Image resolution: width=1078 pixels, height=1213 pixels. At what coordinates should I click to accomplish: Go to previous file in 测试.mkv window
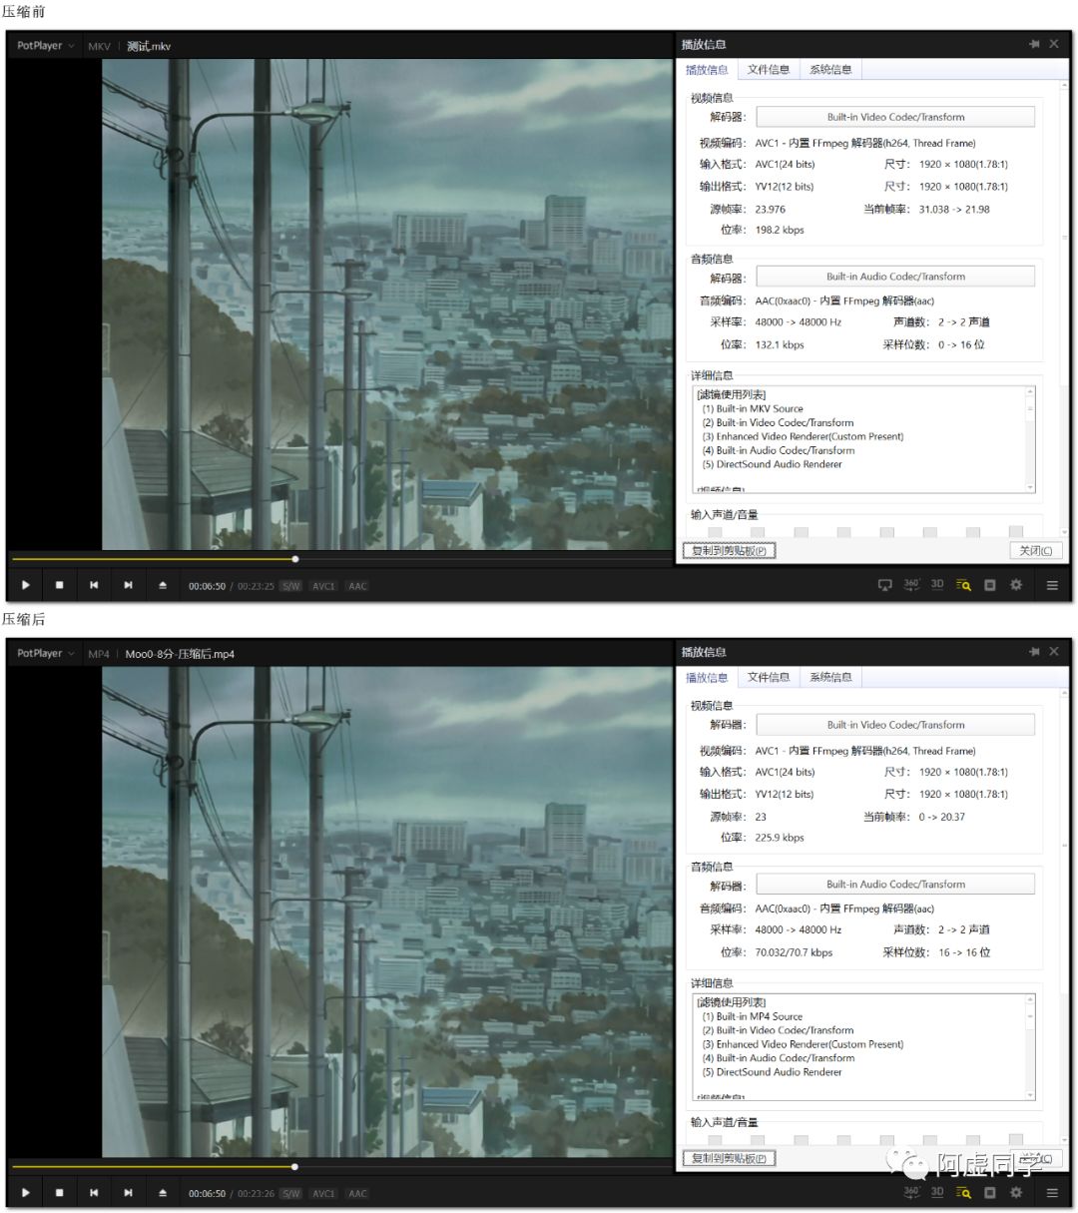pos(94,585)
